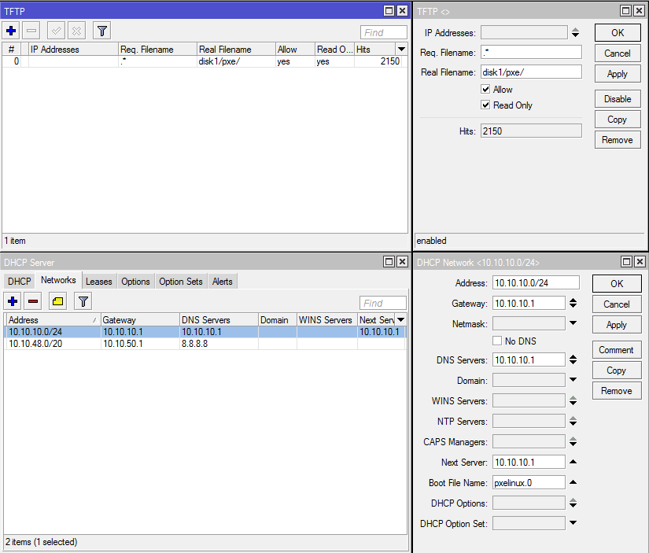Click the Gateway field up/down arrows
The height and width of the screenshot is (553, 649).
[x=573, y=303]
